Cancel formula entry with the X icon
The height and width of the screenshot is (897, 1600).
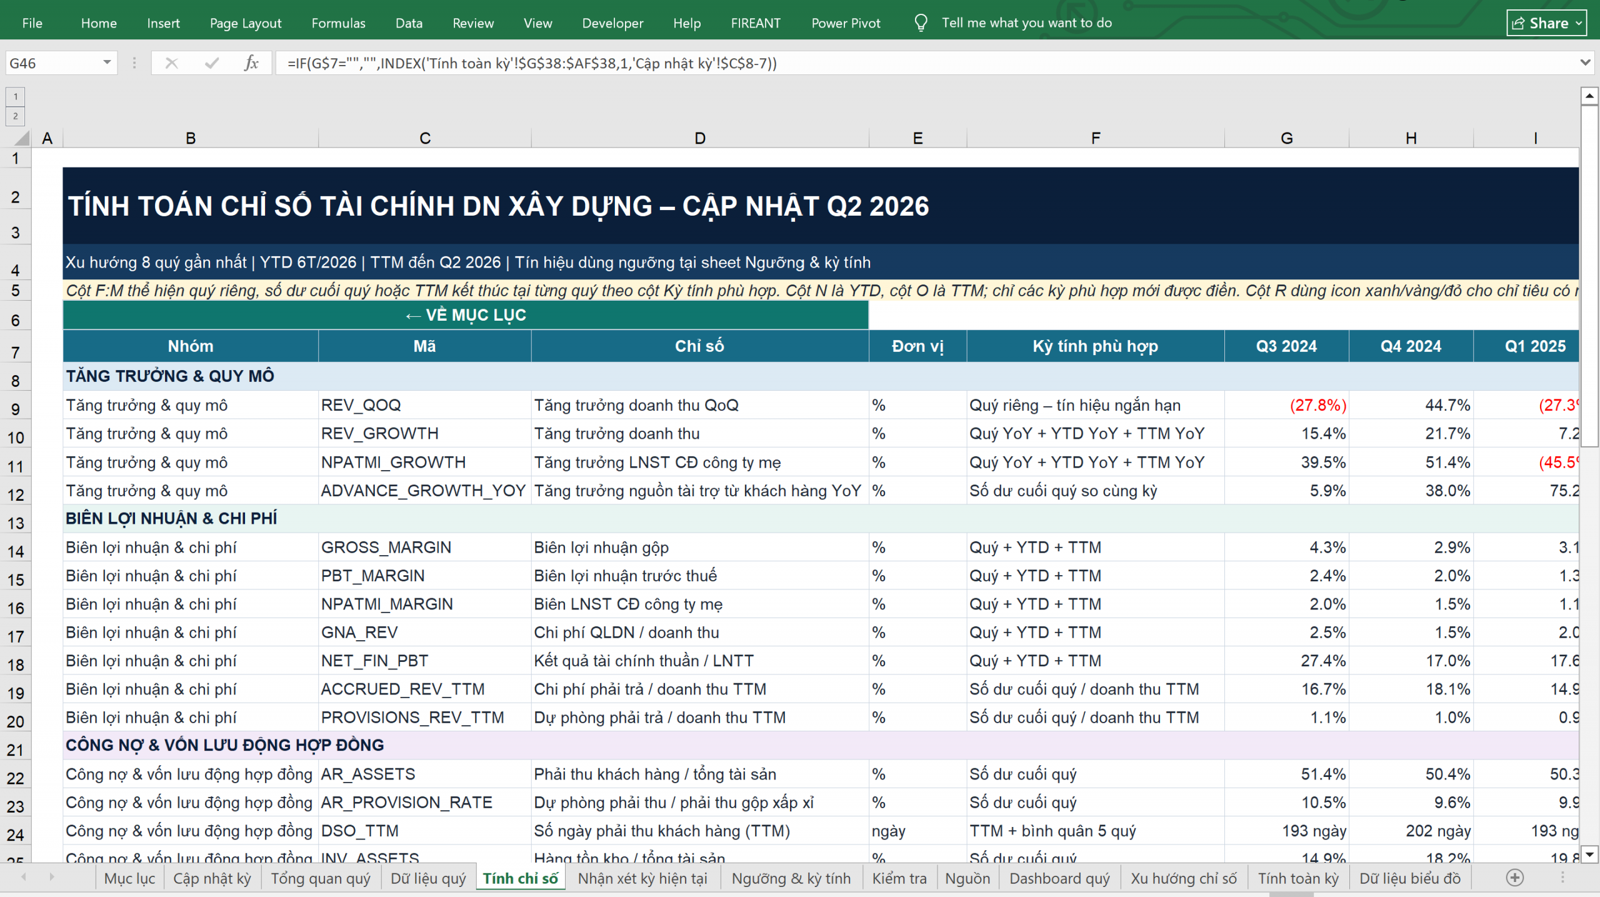pos(172,63)
